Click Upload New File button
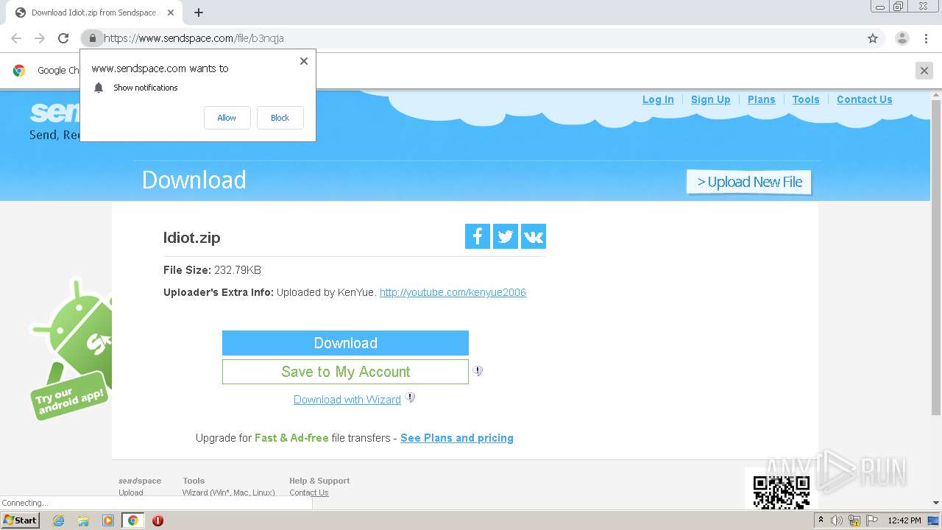Image resolution: width=942 pixels, height=530 pixels. pyautogui.click(x=749, y=182)
